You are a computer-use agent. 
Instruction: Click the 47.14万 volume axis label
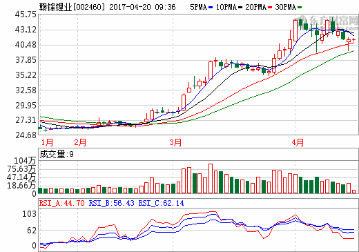coord(21,177)
